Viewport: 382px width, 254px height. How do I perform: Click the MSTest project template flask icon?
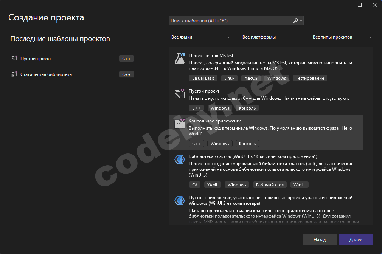tap(179, 59)
